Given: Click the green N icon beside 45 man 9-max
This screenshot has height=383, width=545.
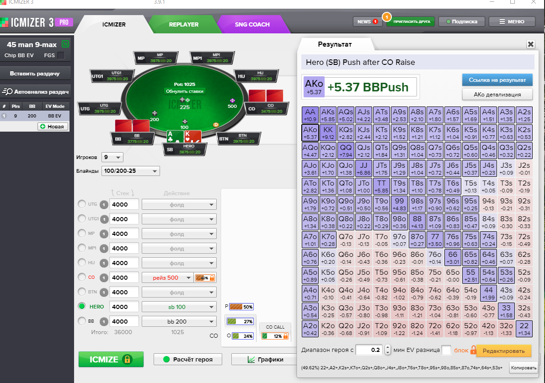Looking at the screenshot, I should pyautogui.click(x=65, y=44).
